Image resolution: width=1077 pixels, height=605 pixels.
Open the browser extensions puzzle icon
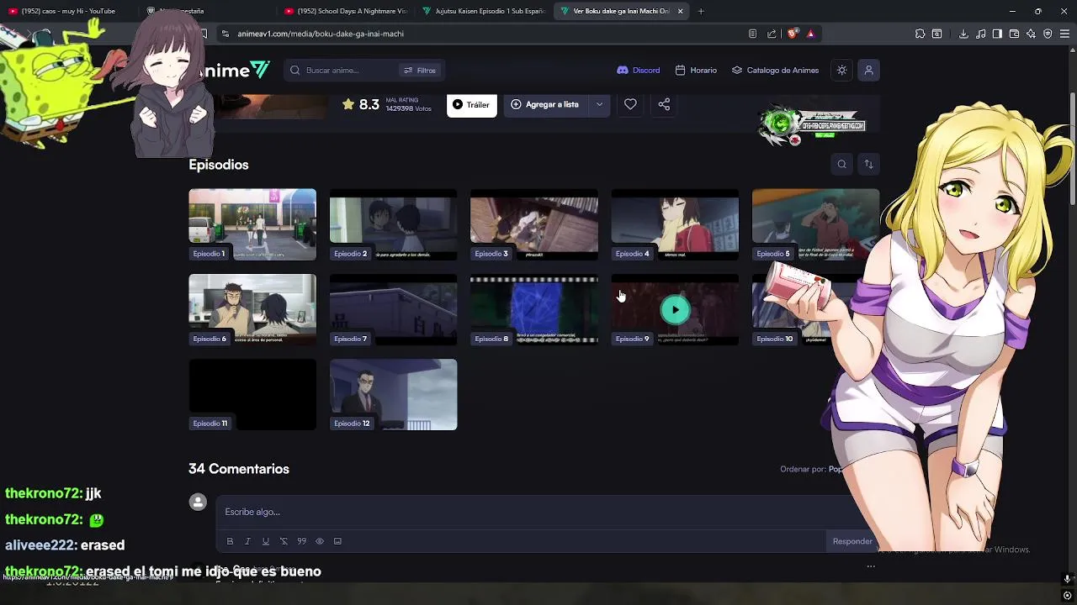(920, 34)
